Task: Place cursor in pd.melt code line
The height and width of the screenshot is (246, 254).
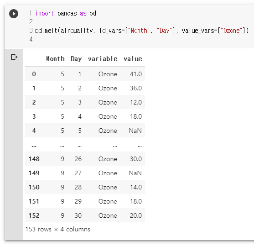Action: (x=142, y=31)
